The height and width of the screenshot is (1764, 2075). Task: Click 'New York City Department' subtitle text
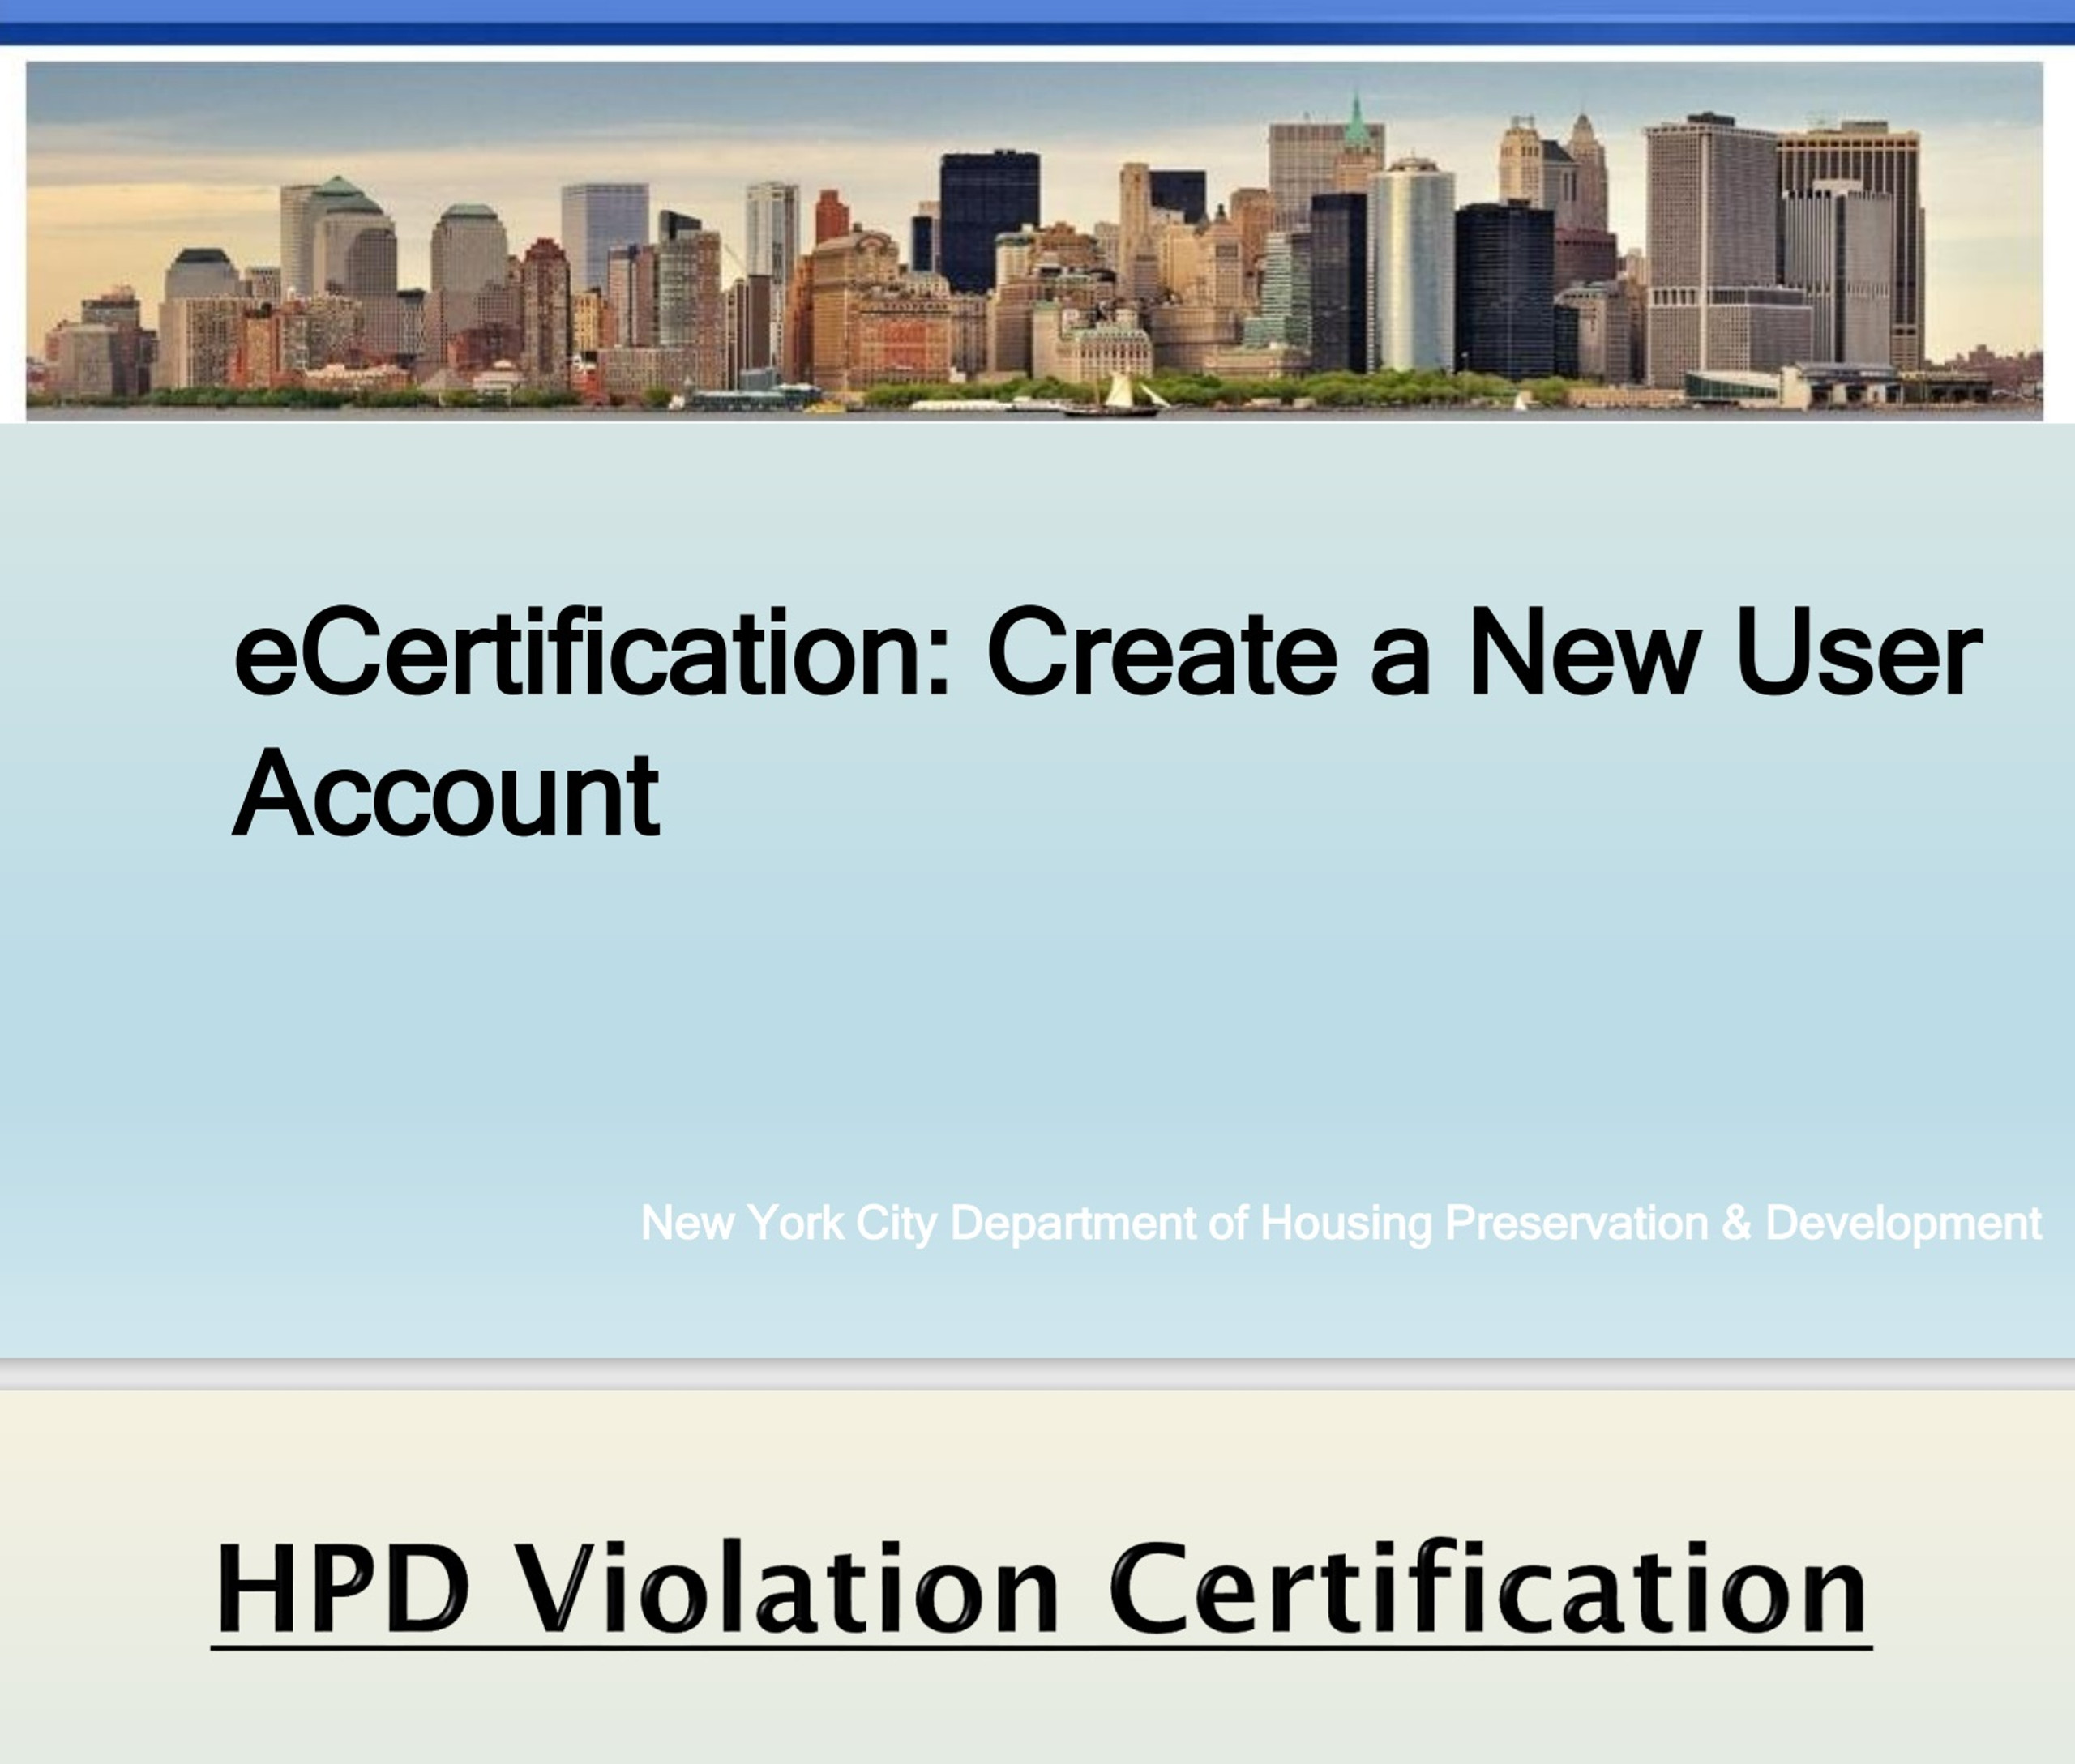918,1223
